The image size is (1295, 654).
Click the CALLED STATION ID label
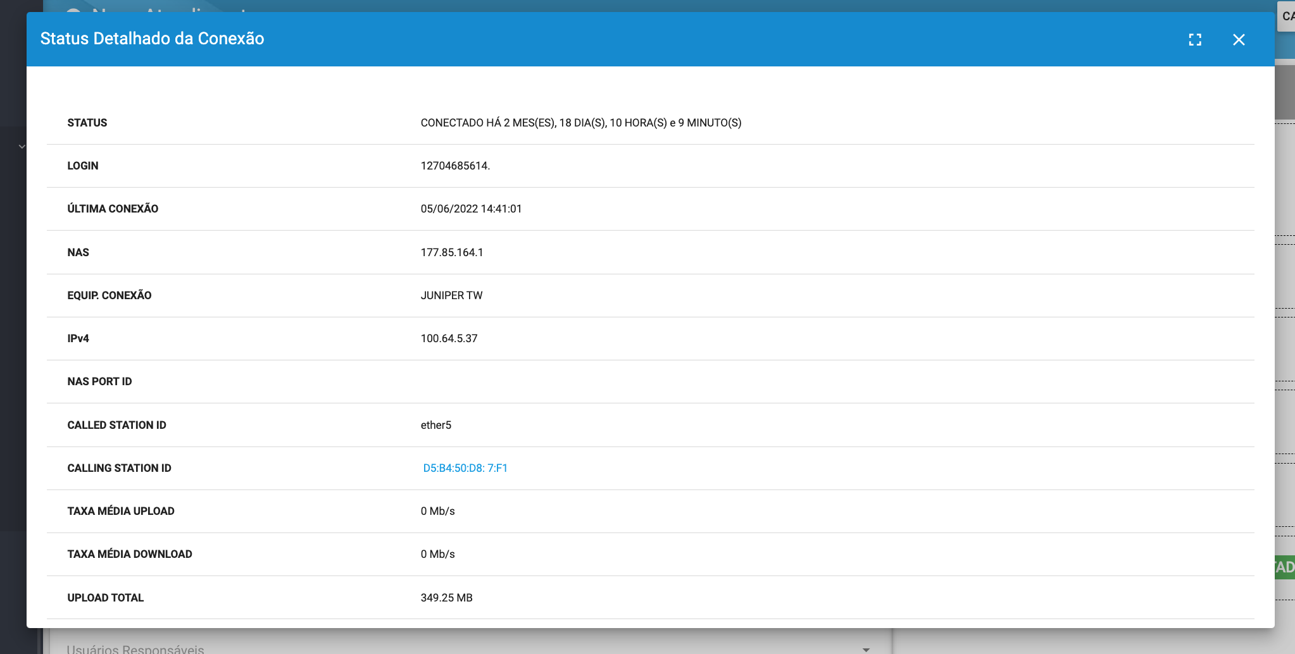116,425
